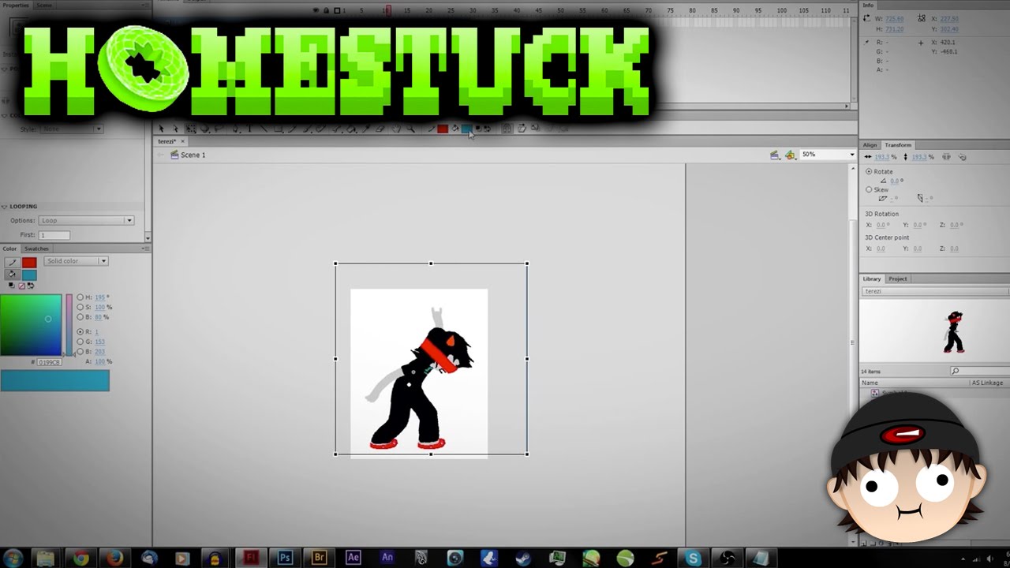Screen dimensions: 1010x568
Task: Click the No Color icon in Color panel
Action: 21,286
